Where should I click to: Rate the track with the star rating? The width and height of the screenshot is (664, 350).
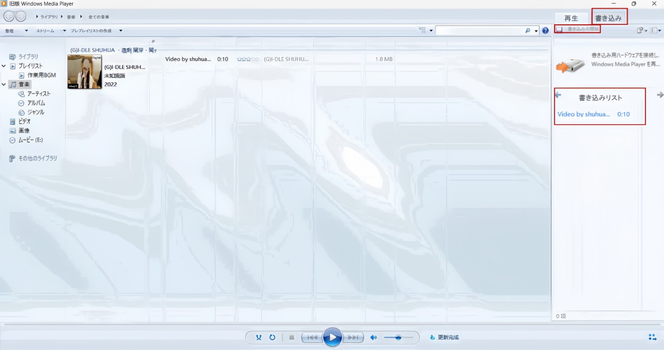pyautogui.click(x=248, y=59)
